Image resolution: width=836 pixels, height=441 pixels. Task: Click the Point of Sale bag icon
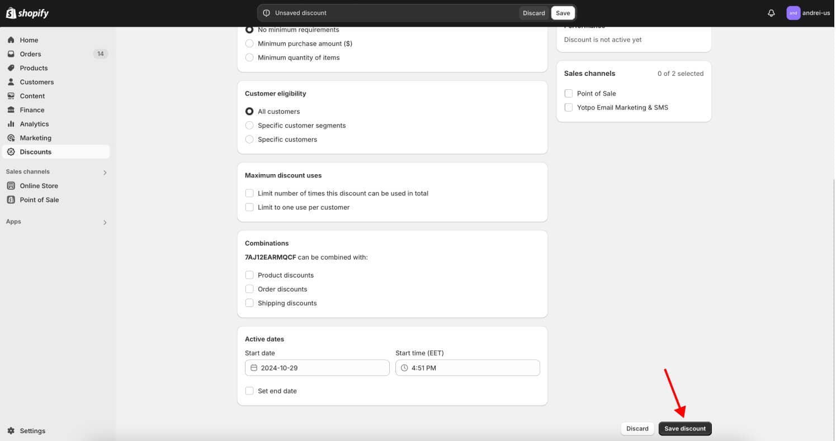[x=11, y=200]
